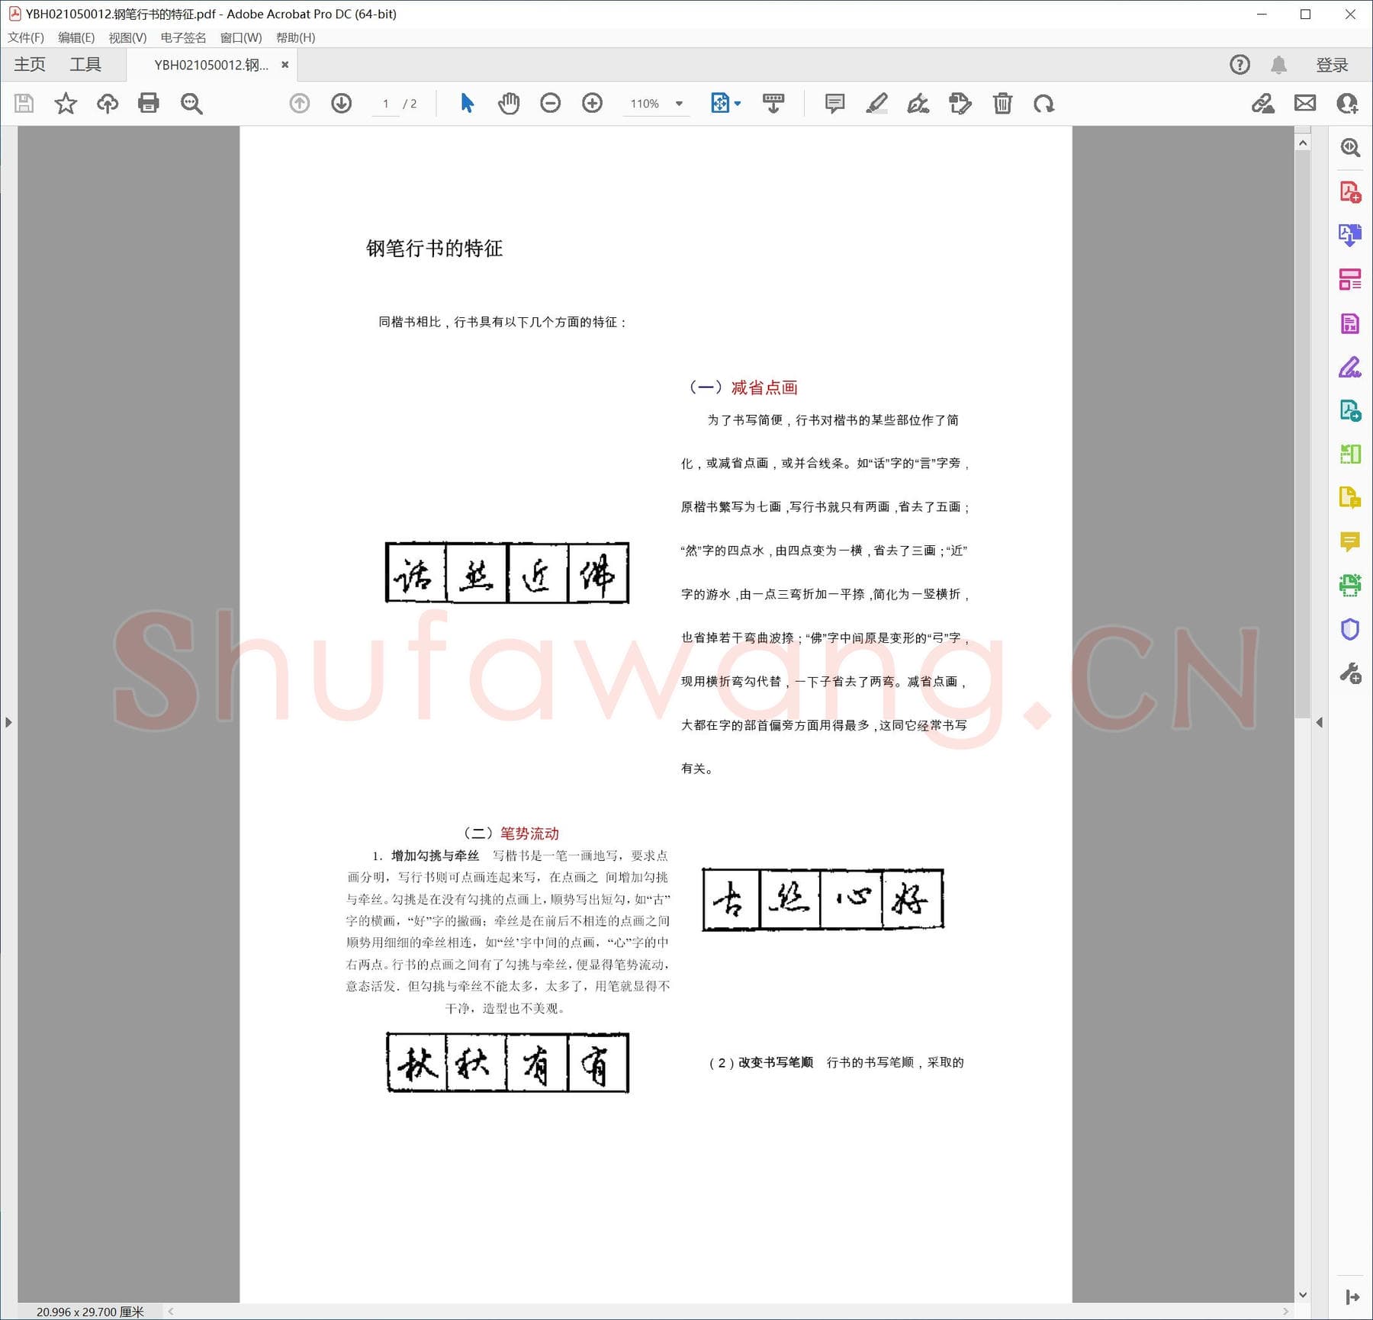Open the green file-arrow tool in right pane
Screen dimensions: 1373x1320
click(x=1350, y=411)
